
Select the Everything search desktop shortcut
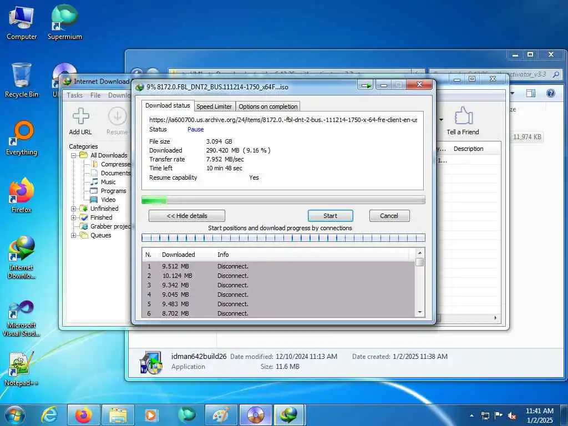tap(22, 138)
